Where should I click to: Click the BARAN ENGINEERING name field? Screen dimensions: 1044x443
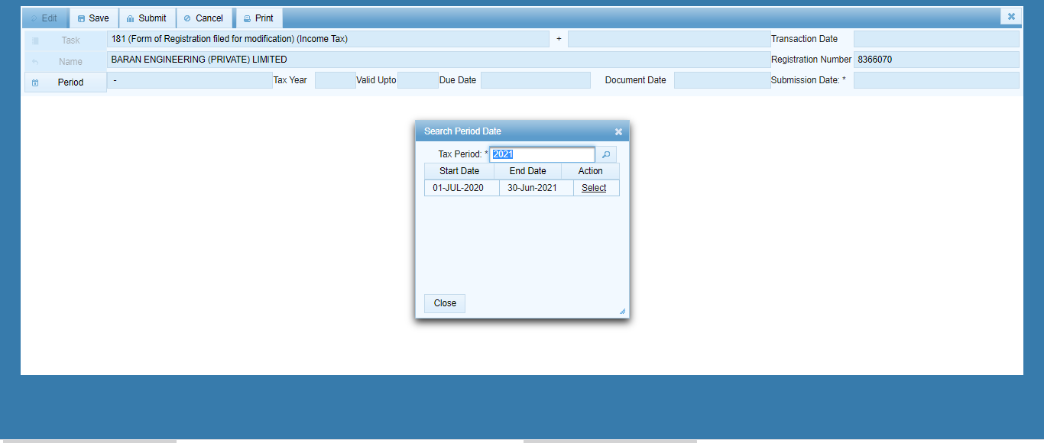point(439,60)
